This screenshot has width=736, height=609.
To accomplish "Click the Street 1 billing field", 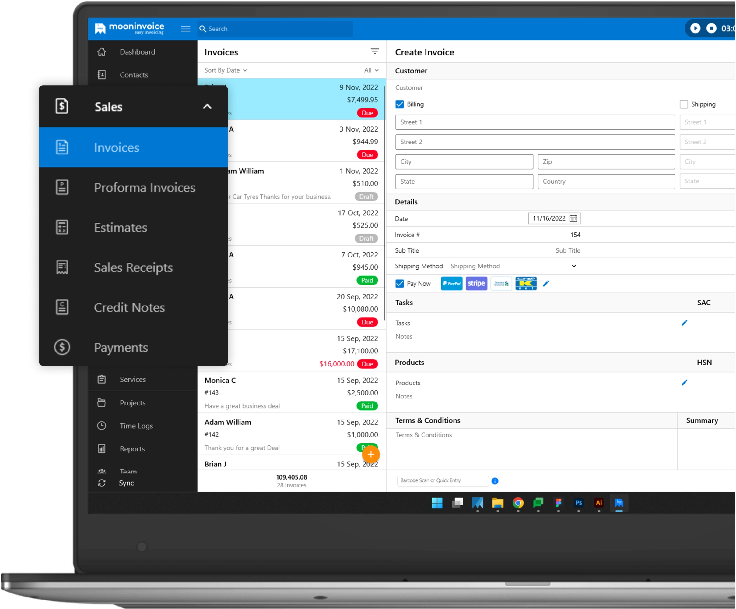I will click(x=535, y=122).
